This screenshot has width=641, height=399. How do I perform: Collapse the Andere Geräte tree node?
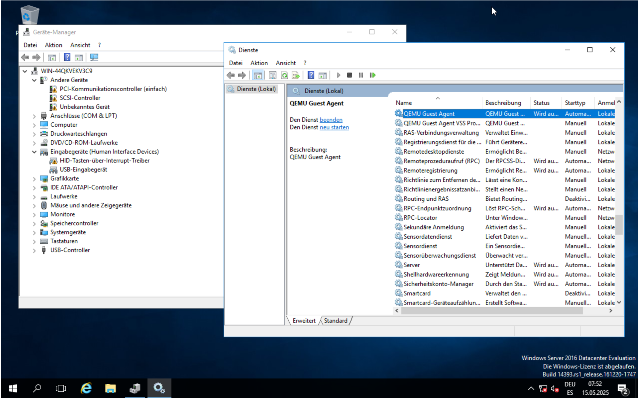34,80
